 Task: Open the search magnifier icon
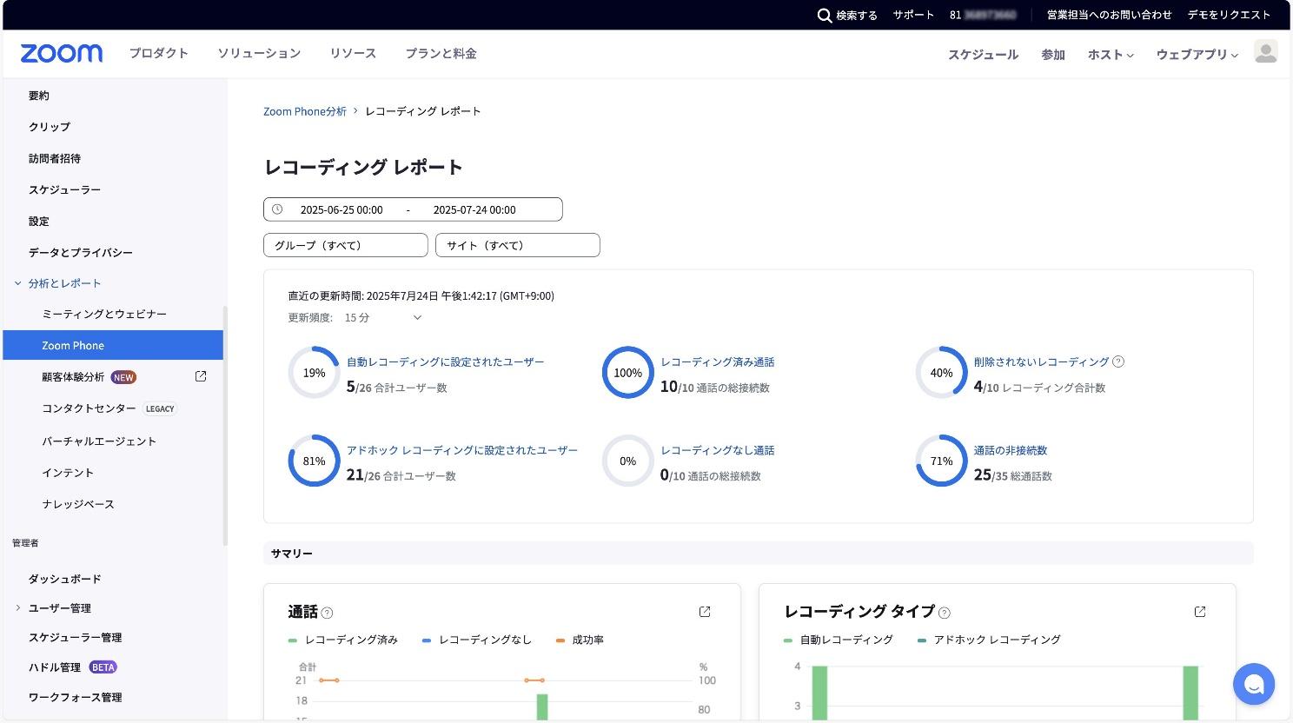(825, 15)
